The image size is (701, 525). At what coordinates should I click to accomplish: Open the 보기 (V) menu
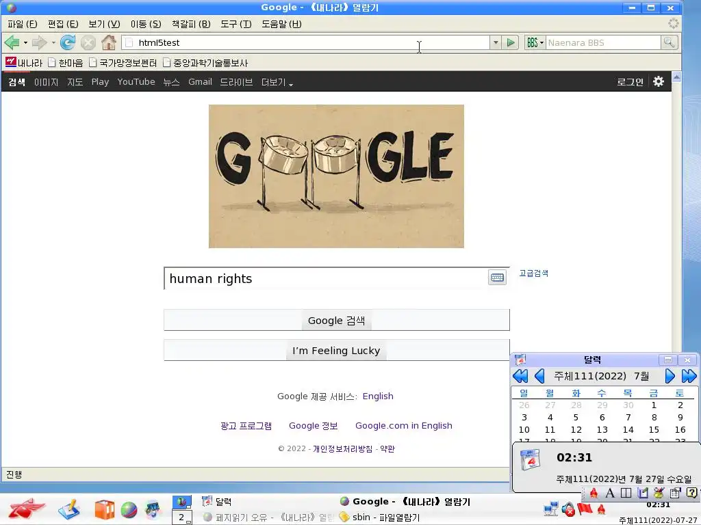(104, 24)
